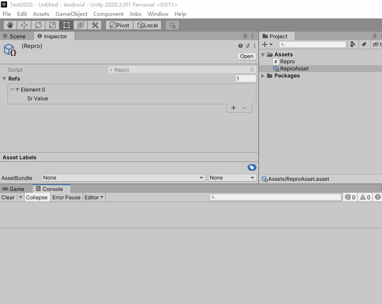The height and width of the screenshot is (304, 382).
Task: Lock the Inspector panel
Action: coord(245,36)
